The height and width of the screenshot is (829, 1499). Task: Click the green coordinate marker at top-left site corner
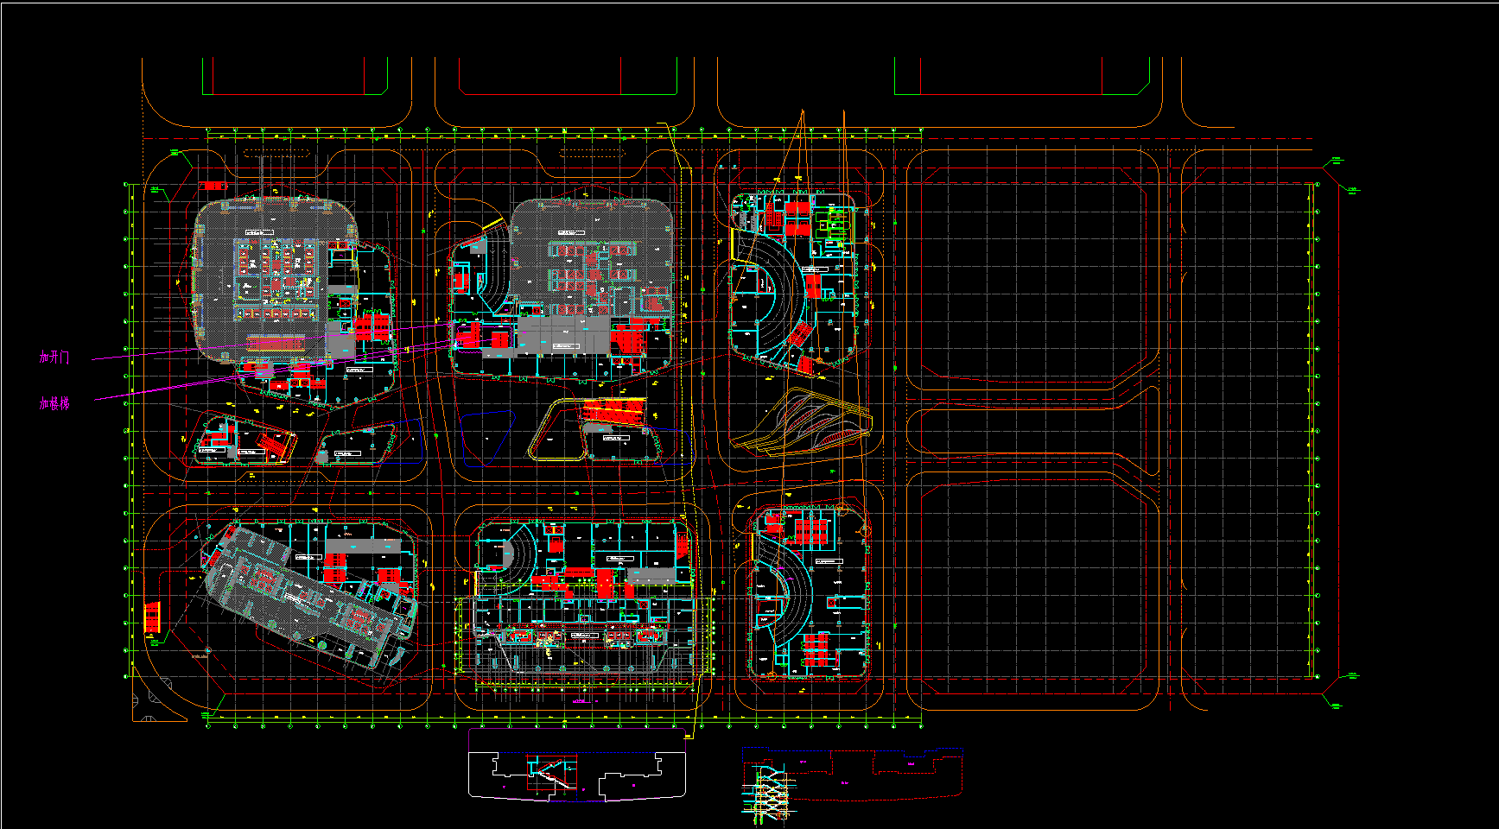175,153
